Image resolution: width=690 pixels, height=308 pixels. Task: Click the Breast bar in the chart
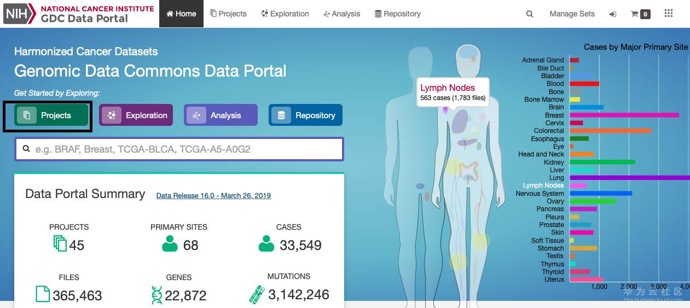tap(624, 115)
